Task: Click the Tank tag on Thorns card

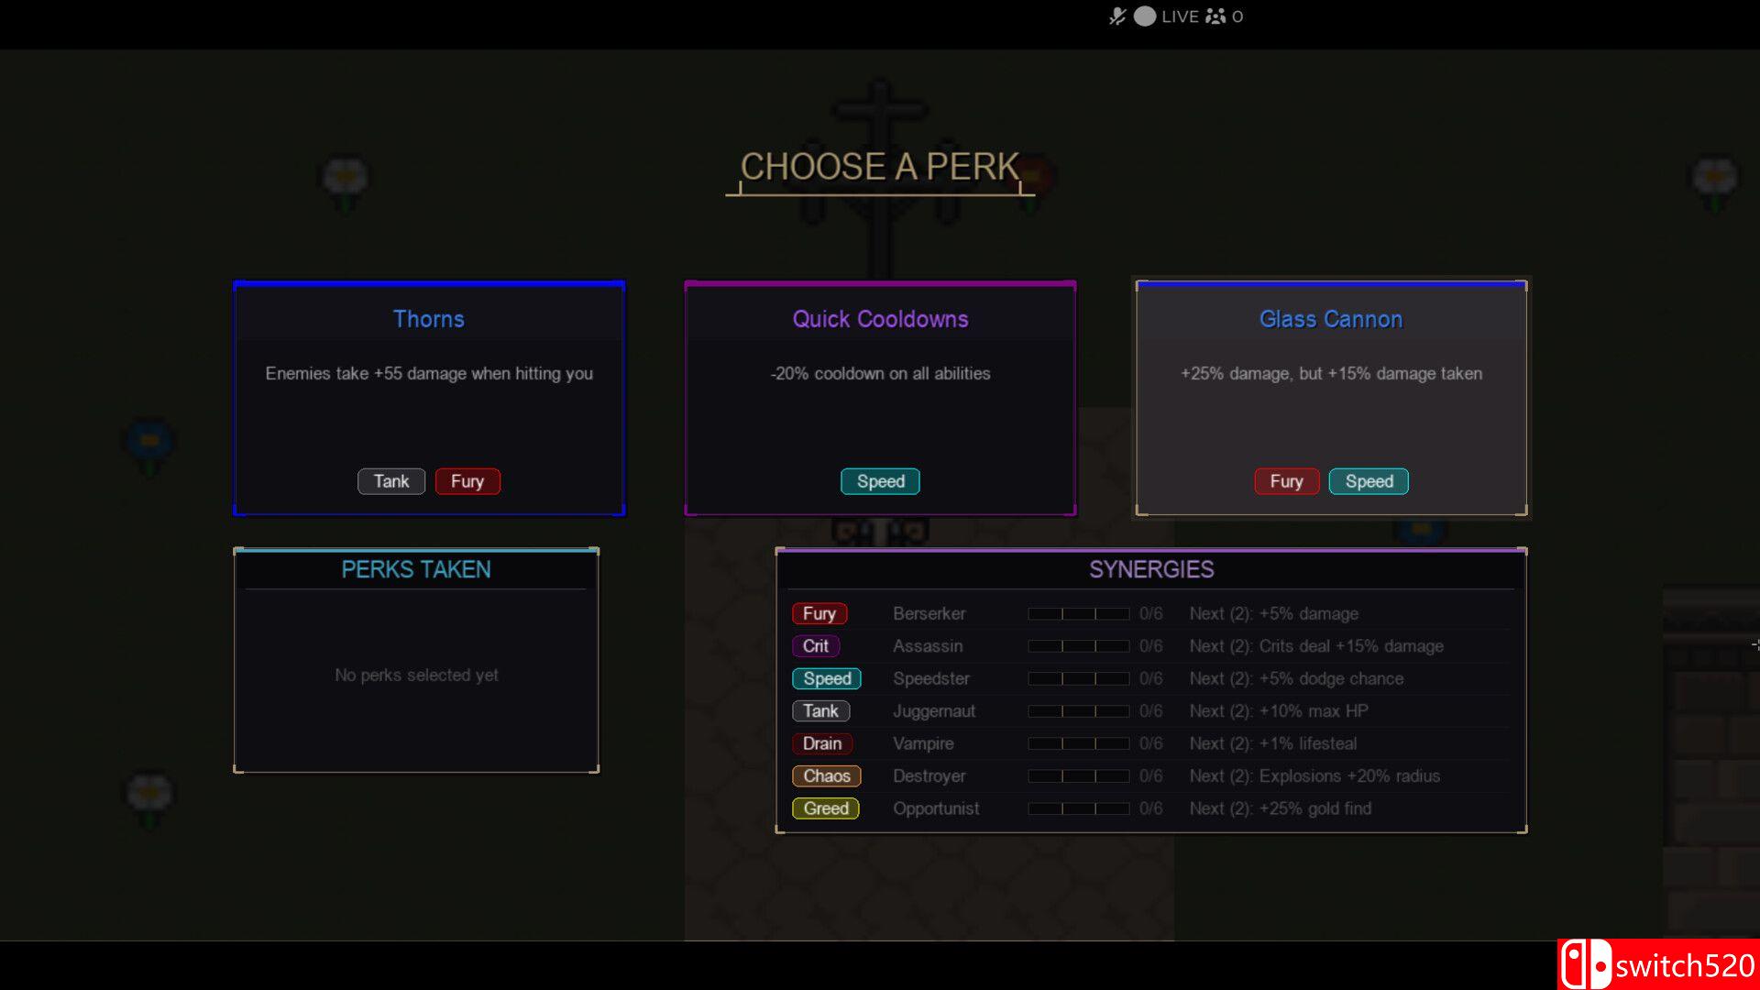Action: (x=391, y=481)
